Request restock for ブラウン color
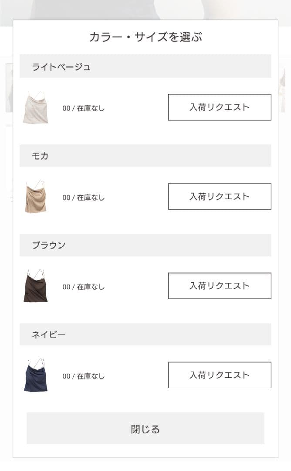Image resolution: width=291 pixels, height=471 pixels. pos(219,286)
